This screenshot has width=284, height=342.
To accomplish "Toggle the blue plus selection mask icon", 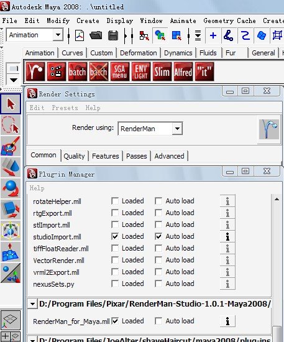I will point(213,35).
